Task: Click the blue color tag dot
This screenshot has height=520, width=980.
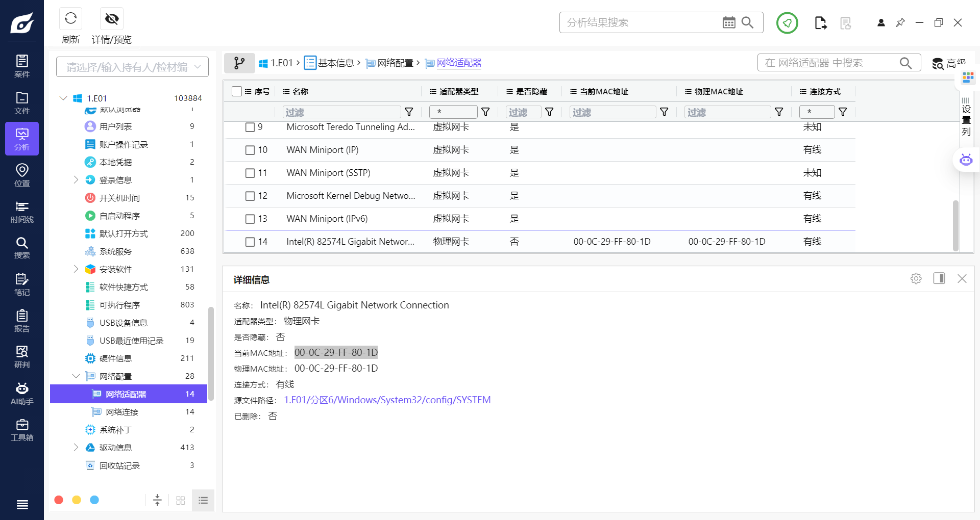Action: (x=94, y=500)
